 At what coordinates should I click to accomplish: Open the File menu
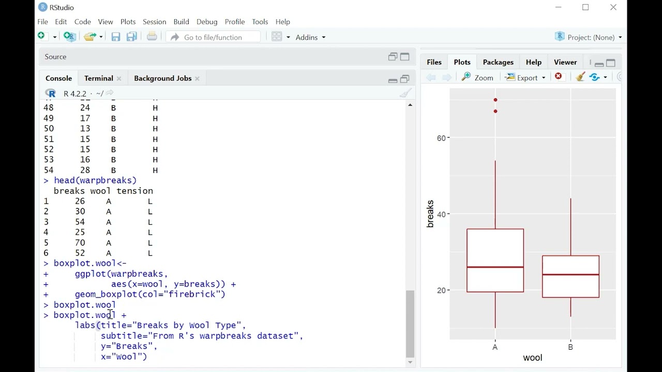click(43, 22)
